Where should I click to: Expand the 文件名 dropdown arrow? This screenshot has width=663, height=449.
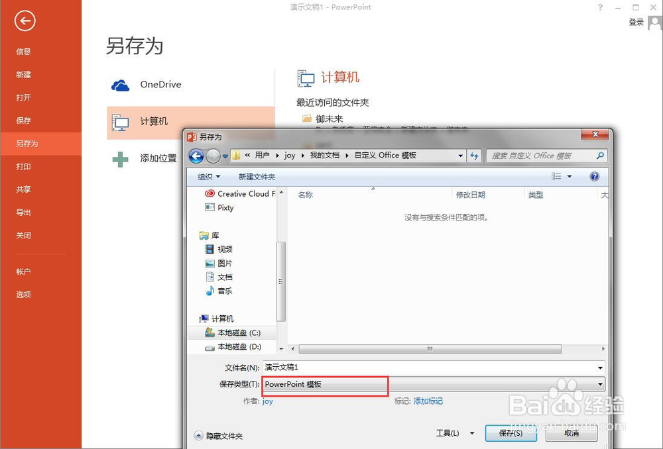(x=601, y=368)
